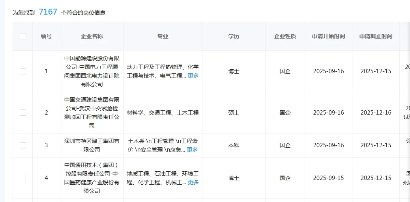Click major text 材料学、交通工程、土木工程
Screen dimensions: 410x202
163,113
